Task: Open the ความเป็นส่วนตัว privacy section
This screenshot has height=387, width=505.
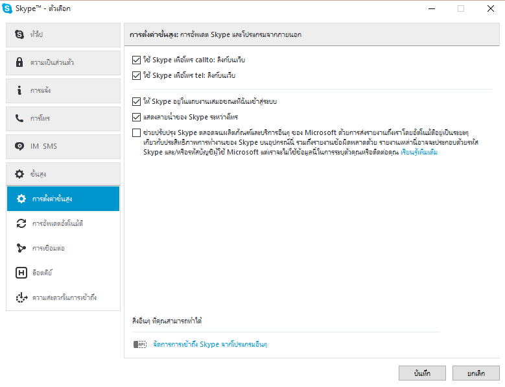Action: tap(63, 63)
